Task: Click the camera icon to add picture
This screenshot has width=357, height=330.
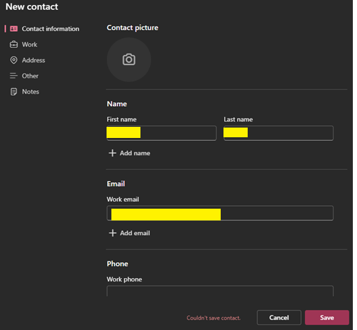Action: coord(129,60)
